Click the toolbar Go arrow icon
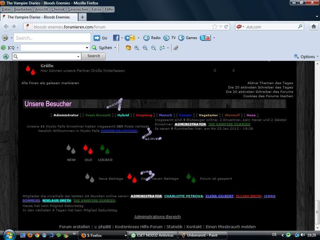 [x=97, y=38]
